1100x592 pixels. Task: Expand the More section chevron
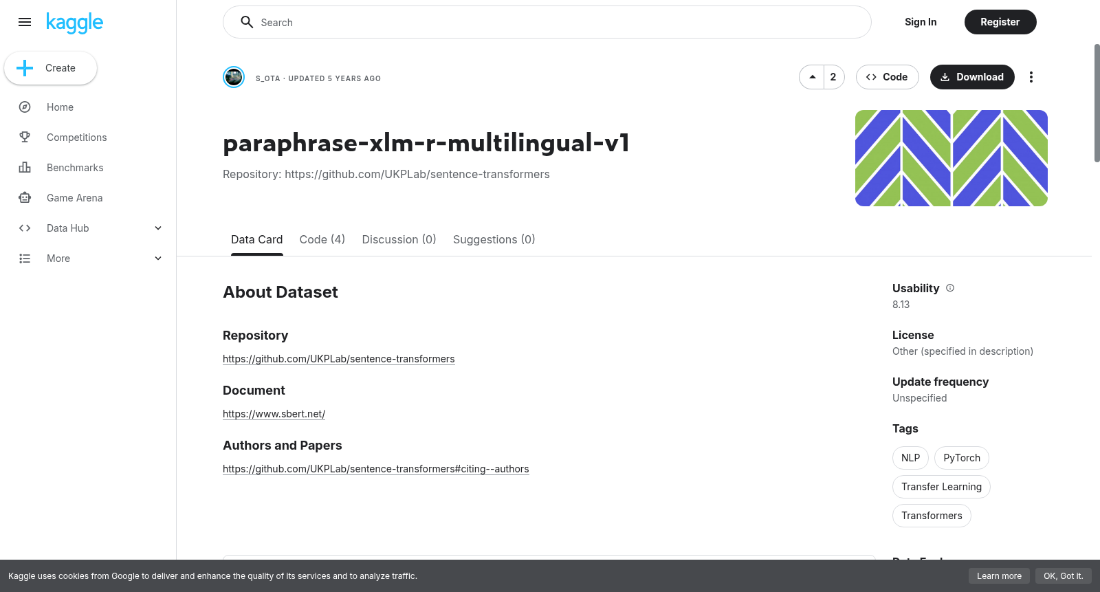[158, 259]
